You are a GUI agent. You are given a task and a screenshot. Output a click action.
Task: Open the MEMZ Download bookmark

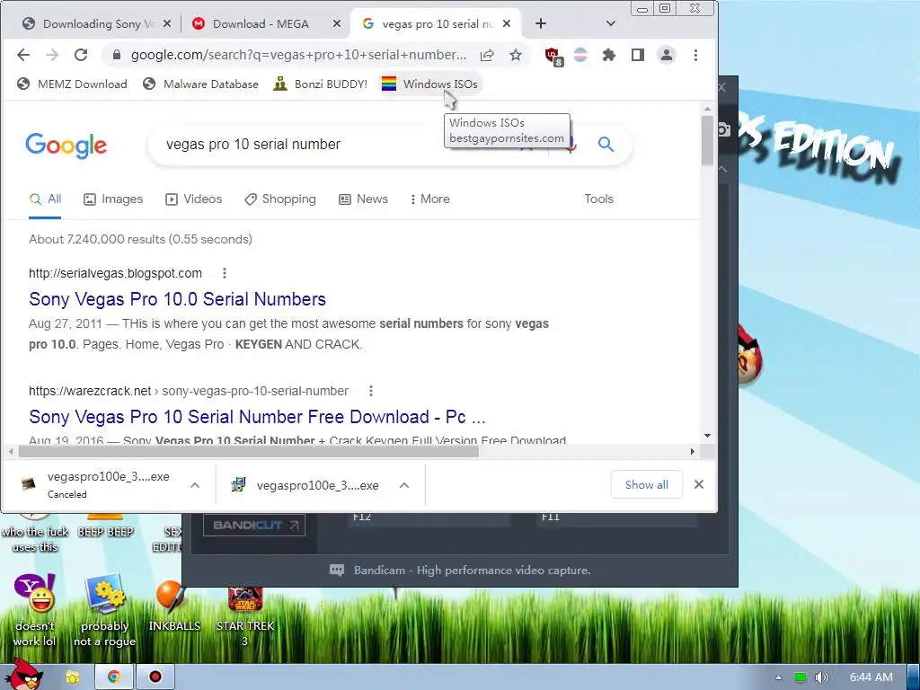click(x=72, y=84)
